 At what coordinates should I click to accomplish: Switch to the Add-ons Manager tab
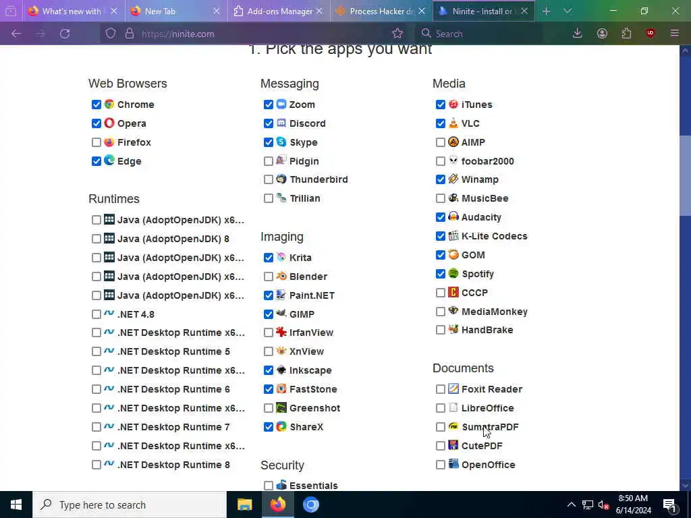pos(279,11)
